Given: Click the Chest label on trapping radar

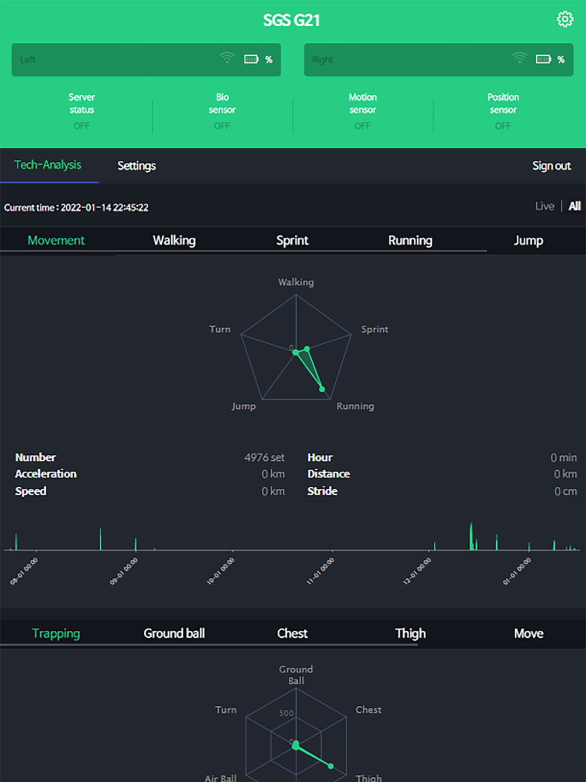Looking at the screenshot, I should (369, 710).
